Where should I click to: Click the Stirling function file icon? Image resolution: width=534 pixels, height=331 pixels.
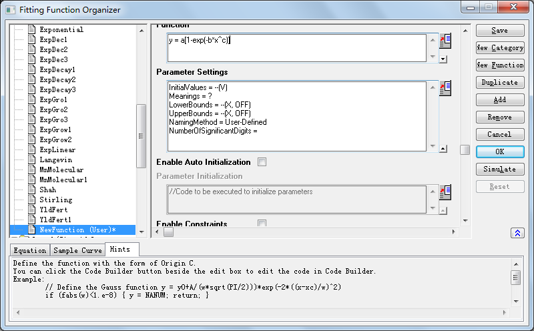tap(31, 200)
